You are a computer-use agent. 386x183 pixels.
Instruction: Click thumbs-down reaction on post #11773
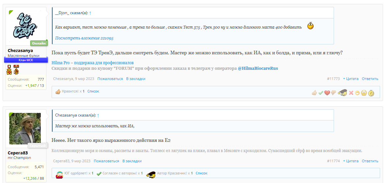pos(334,92)
